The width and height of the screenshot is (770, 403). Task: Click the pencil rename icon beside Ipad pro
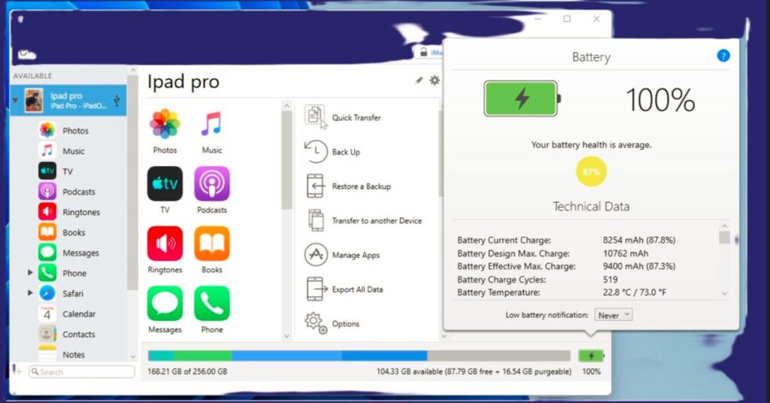[x=419, y=80]
